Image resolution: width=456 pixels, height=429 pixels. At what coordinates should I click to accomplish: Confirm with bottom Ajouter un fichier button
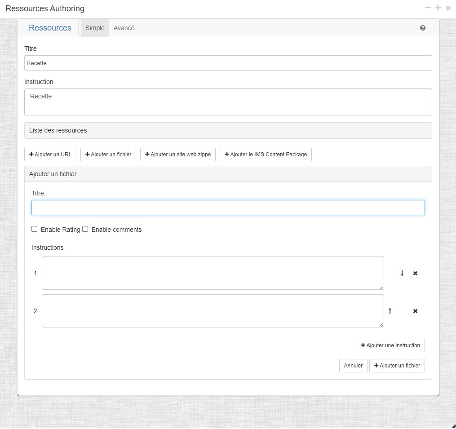tap(397, 366)
